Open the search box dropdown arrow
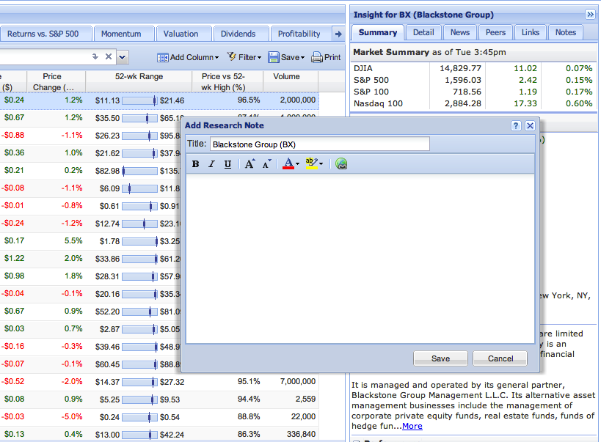601x442 pixels. (x=122, y=57)
